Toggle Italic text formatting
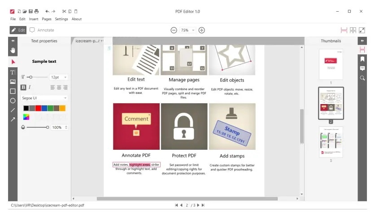 [30, 87]
